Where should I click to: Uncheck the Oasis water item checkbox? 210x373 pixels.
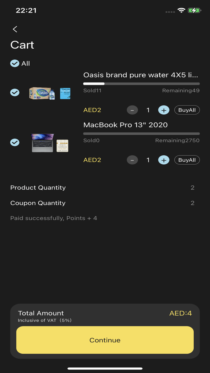click(x=15, y=92)
